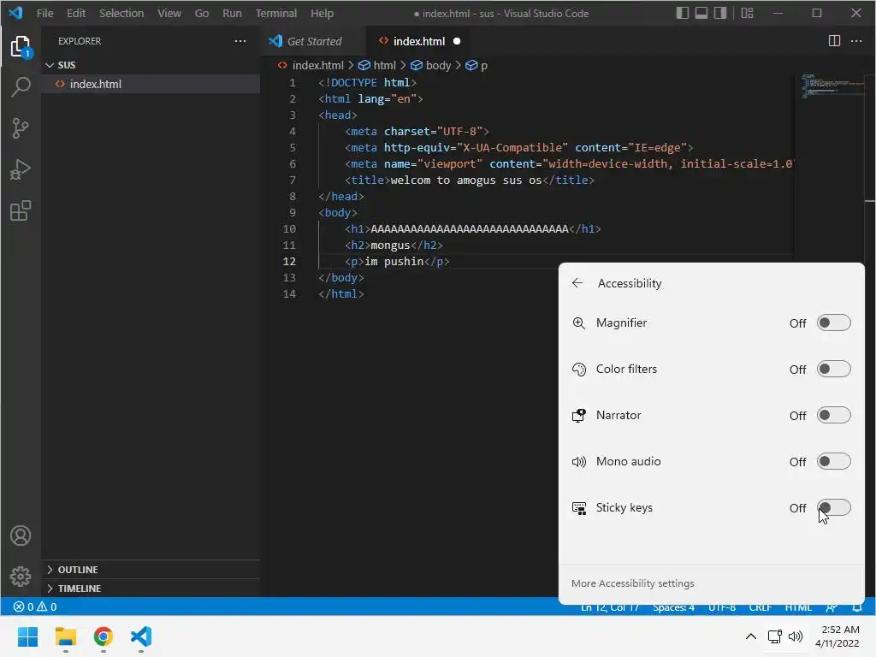Screen dimensions: 876x657
Task: Open the Explorer view in activity bar
Action: (x=21, y=46)
